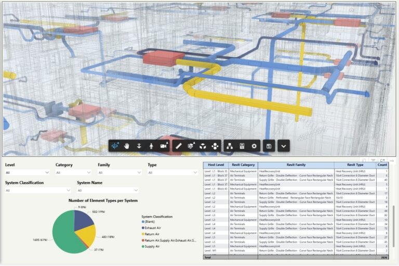Screen dimensions: 399x266
Task: Open the Properties panel icon
Action: pyautogui.click(x=242, y=146)
